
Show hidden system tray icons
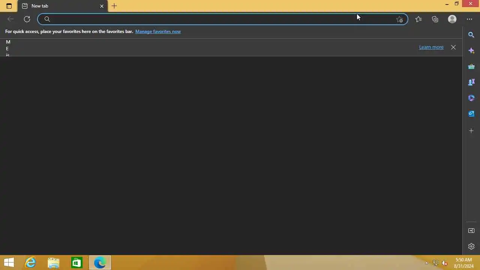click(426, 263)
